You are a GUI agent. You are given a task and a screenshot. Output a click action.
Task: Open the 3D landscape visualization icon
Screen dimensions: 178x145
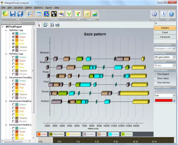tap(61, 14)
